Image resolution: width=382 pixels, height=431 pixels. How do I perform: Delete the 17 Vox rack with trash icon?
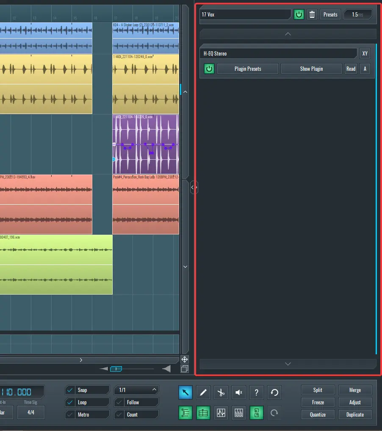click(312, 14)
